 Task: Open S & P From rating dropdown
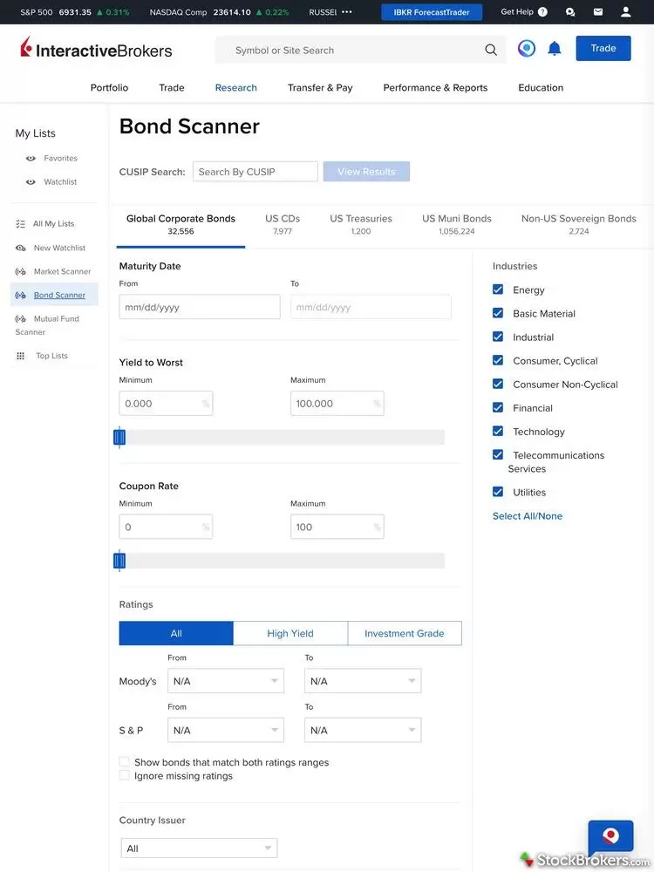[x=226, y=730]
